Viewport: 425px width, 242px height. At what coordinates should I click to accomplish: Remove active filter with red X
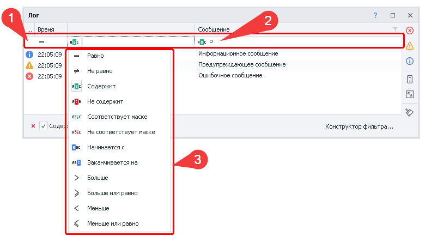pyautogui.click(x=33, y=126)
